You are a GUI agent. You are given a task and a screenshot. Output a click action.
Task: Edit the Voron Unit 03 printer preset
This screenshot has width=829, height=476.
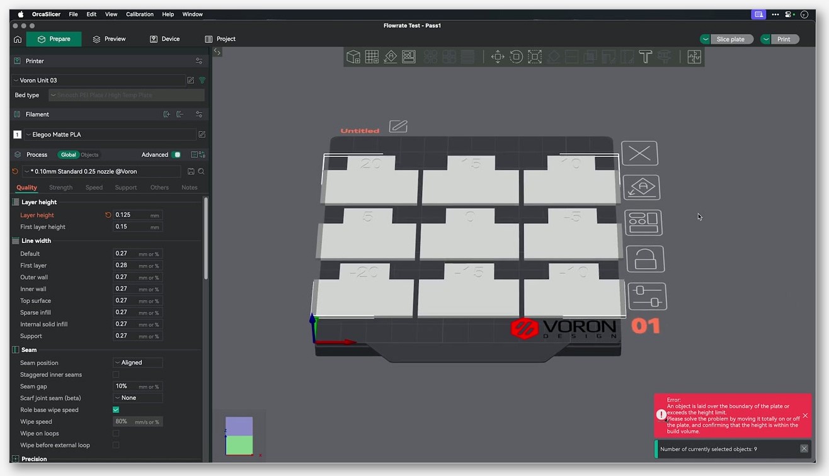coord(190,80)
